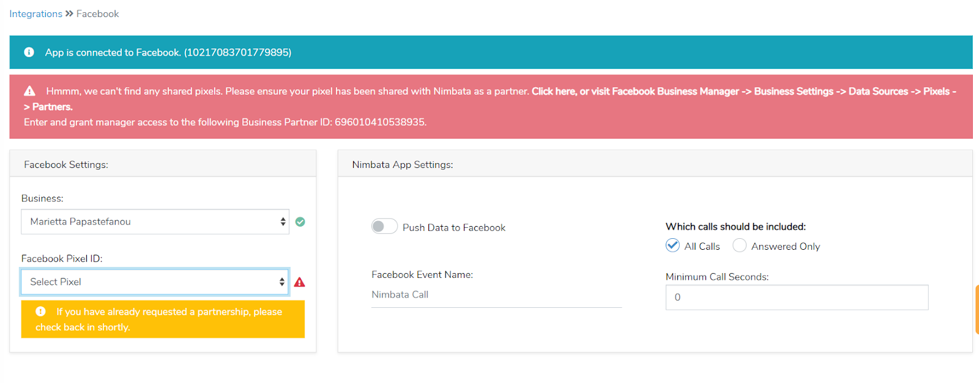
Task: Click the warning triangle in red alert
Action: click(x=29, y=91)
